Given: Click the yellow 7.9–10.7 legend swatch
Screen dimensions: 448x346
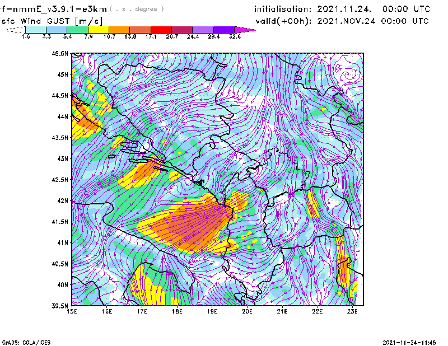Looking at the screenshot, I should click(99, 30).
